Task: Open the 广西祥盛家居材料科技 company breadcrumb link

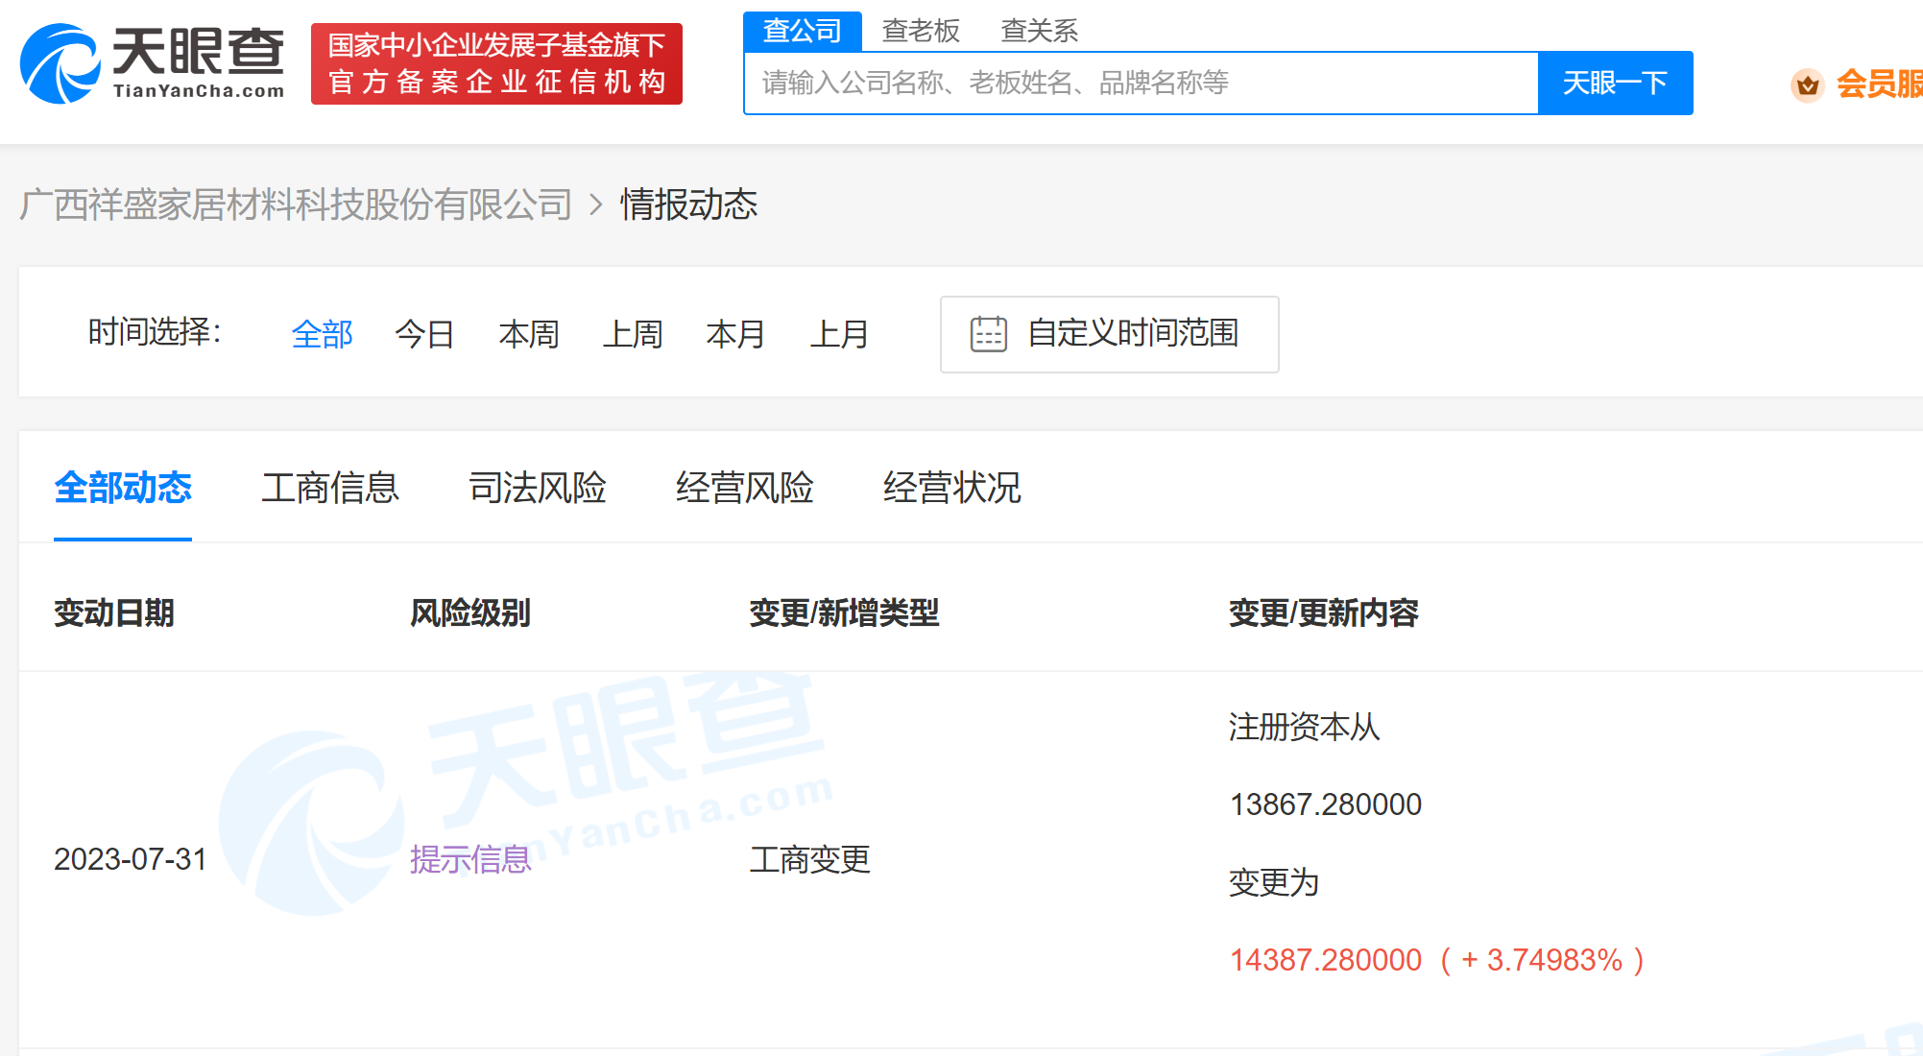Action: [296, 204]
